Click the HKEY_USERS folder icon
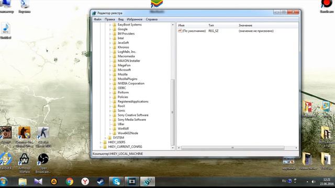Viewport: 335px width, 188px height. [x=105, y=142]
